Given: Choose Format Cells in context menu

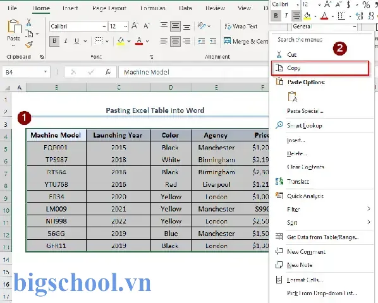Looking at the screenshot, I should (x=305, y=280).
